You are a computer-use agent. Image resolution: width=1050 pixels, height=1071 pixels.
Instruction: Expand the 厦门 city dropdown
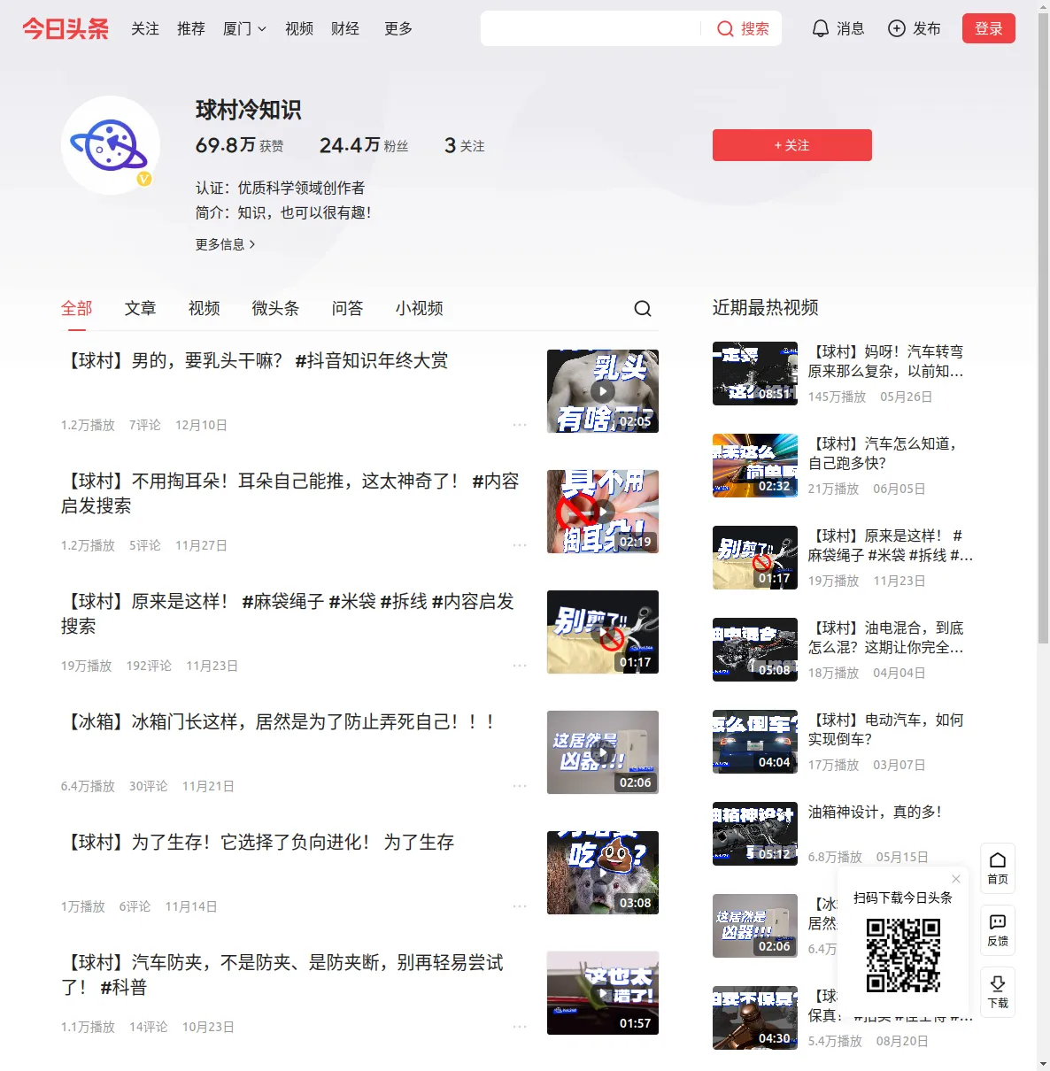pos(244,28)
